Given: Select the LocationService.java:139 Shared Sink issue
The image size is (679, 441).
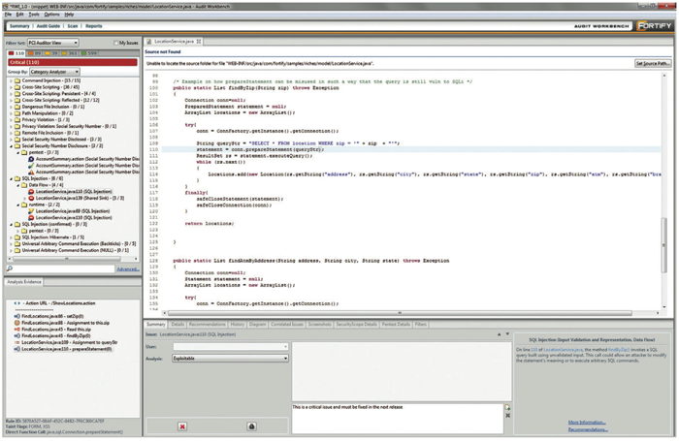Looking at the screenshot, I should click(x=73, y=200).
